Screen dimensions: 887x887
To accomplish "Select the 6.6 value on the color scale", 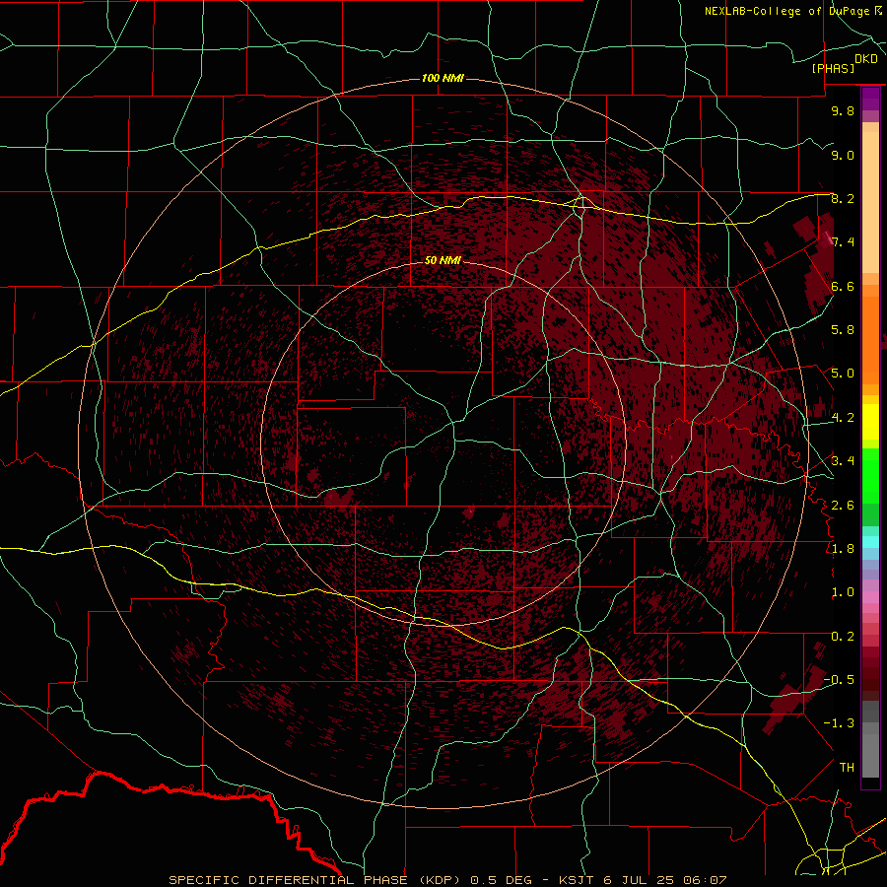I will pos(843,286).
